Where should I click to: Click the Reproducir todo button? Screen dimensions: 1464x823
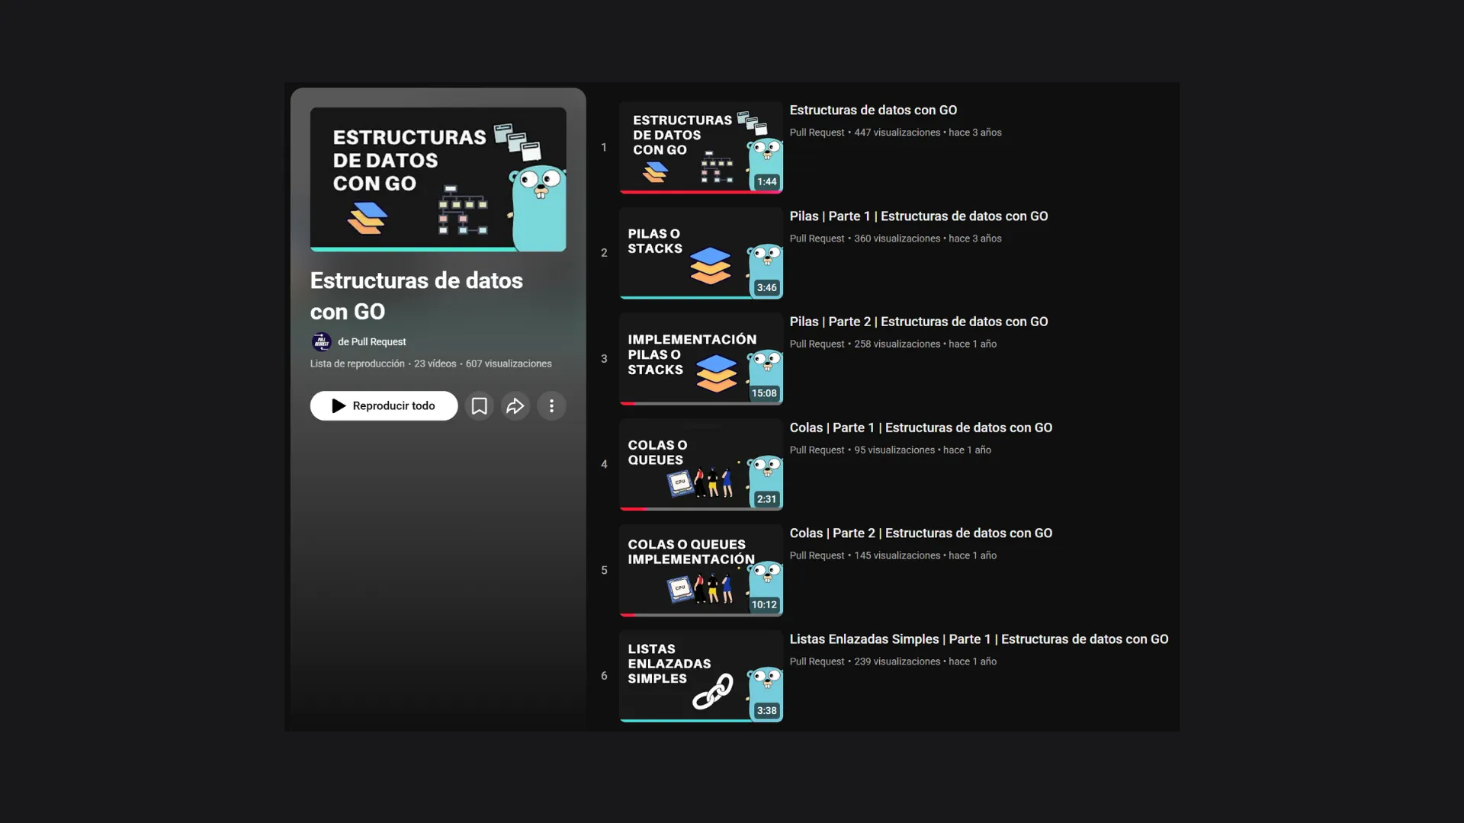(x=384, y=405)
